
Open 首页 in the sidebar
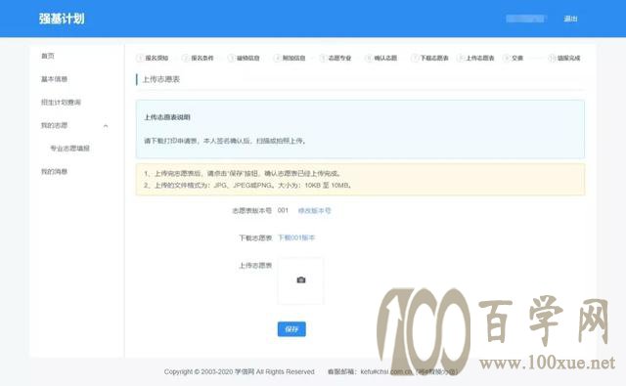48,56
